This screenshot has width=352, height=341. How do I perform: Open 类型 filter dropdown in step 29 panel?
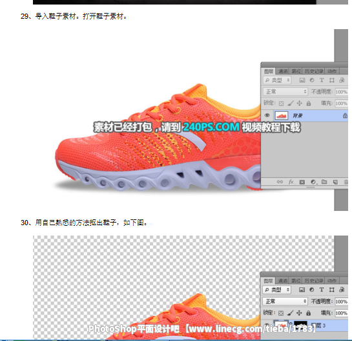click(277, 80)
